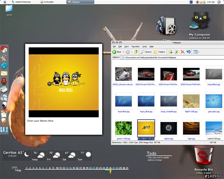Click the Forward arrow in the Wallpaper toolbar
The image size is (224, 179).
128,52
